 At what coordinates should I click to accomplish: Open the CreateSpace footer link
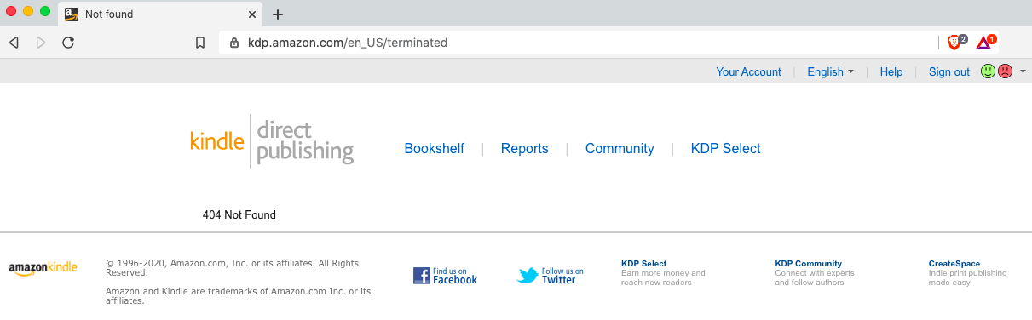coord(954,264)
